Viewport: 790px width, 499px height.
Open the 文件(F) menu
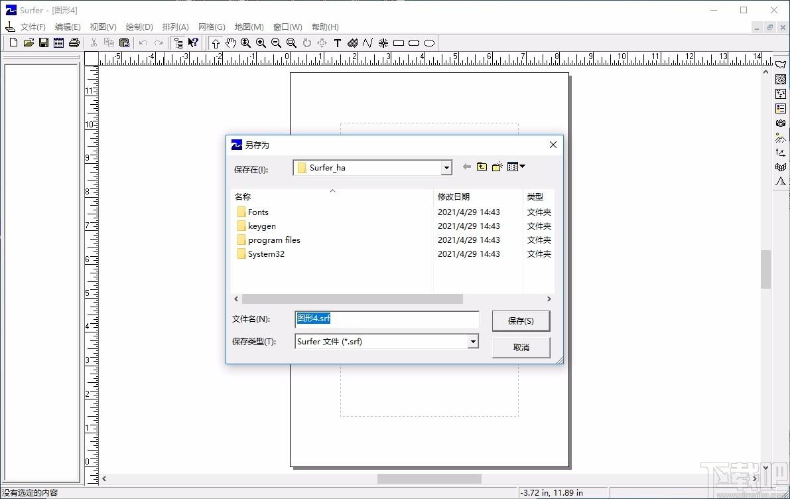point(33,27)
